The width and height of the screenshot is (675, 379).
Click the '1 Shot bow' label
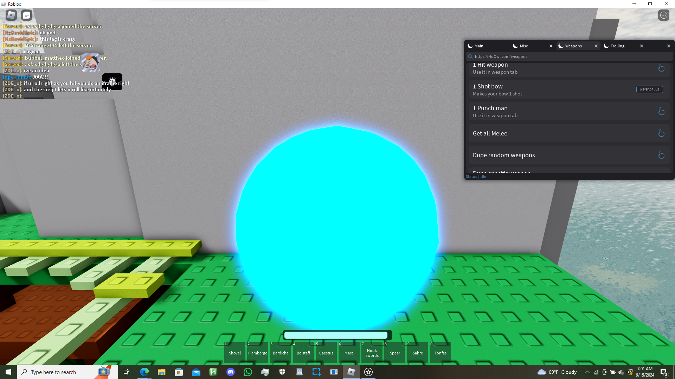click(x=488, y=86)
